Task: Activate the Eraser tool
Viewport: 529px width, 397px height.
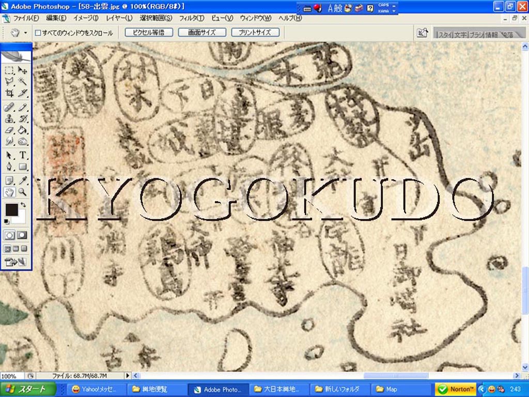Action: pyautogui.click(x=9, y=130)
